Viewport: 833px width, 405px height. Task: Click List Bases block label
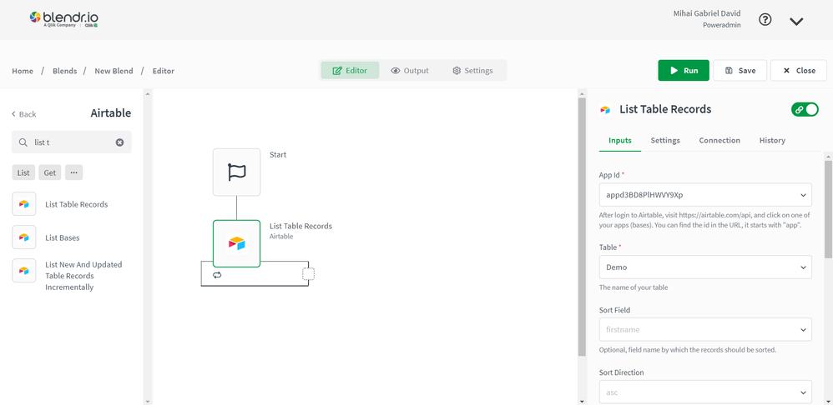coord(62,238)
